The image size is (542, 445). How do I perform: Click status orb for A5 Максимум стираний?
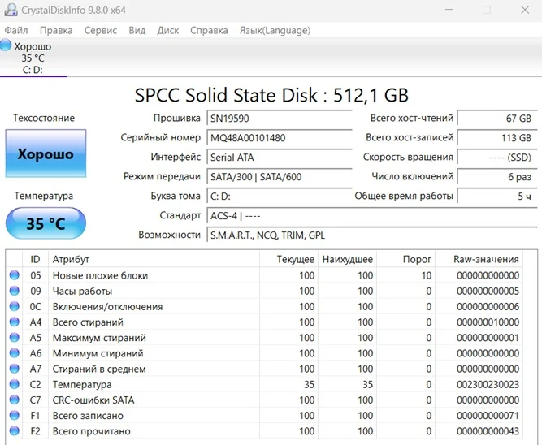click(x=14, y=337)
